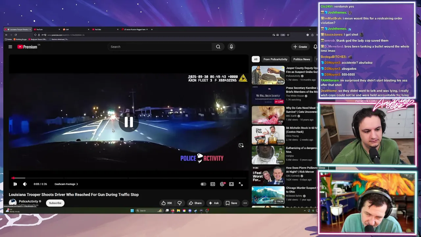Click the Share button
This screenshot has height=237, width=421.
point(195,203)
